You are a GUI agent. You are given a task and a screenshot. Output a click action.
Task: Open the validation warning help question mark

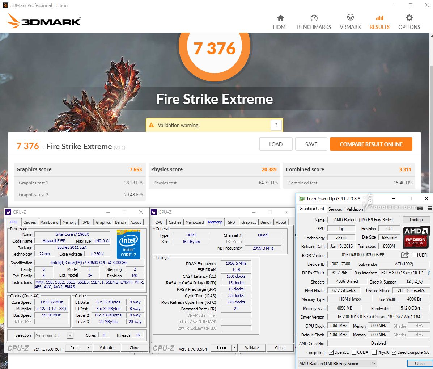tap(276, 125)
